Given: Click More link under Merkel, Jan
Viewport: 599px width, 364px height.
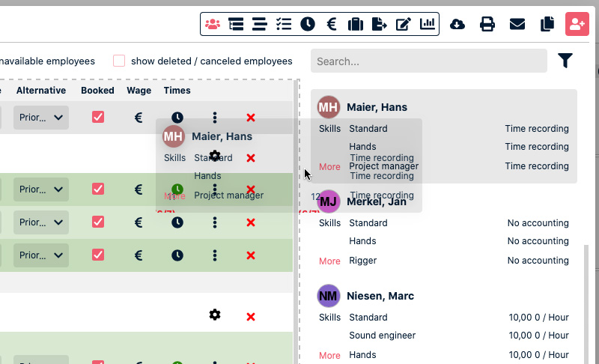Looking at the screenshot, I should (x=329, y=261).
